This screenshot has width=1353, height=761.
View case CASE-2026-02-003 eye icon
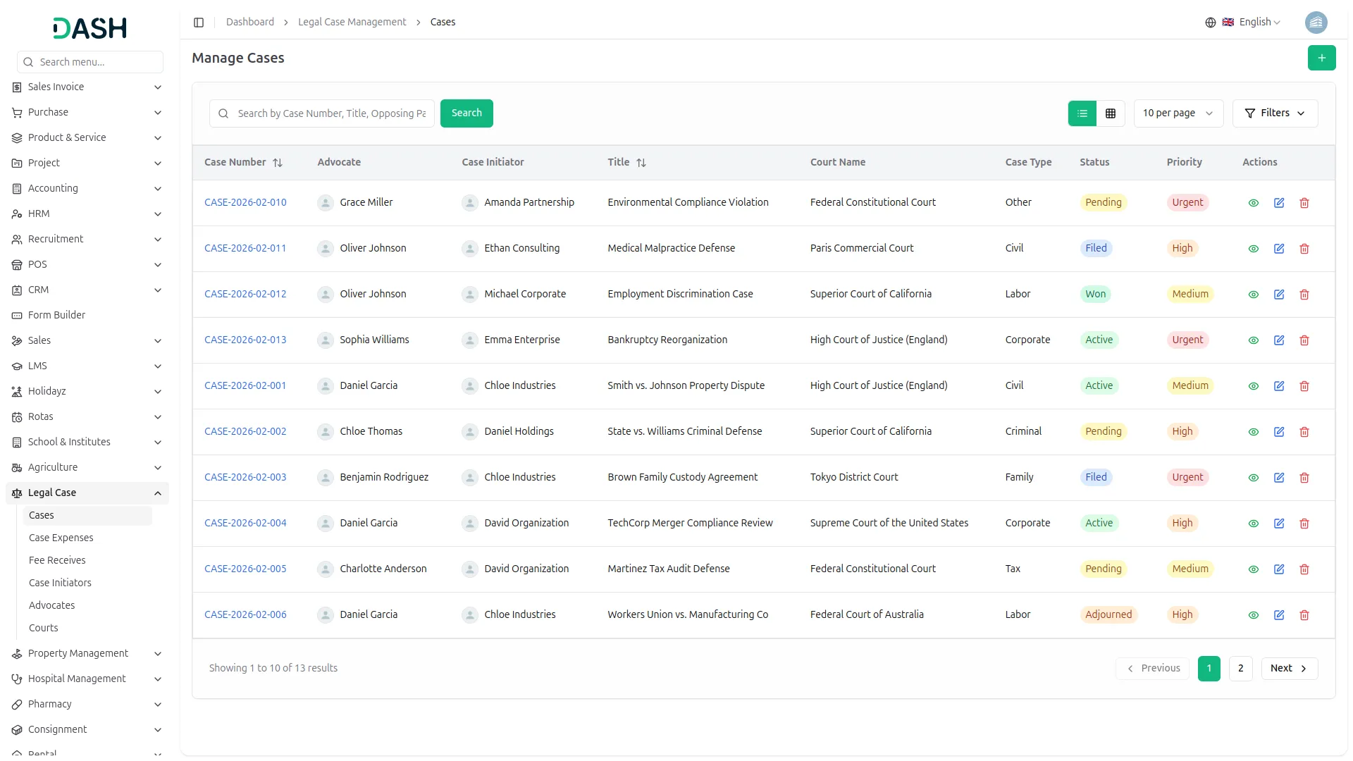(x=1253, y=478)
